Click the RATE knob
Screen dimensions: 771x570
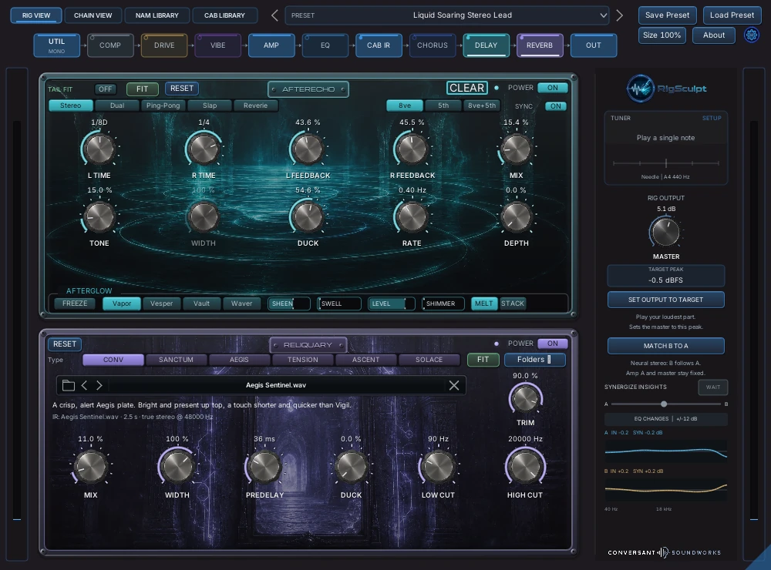point(412,216)
